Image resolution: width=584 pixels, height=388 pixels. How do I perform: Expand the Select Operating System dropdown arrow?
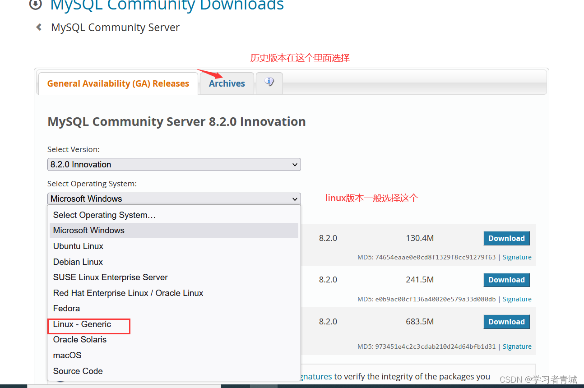(x=295, y=199)
